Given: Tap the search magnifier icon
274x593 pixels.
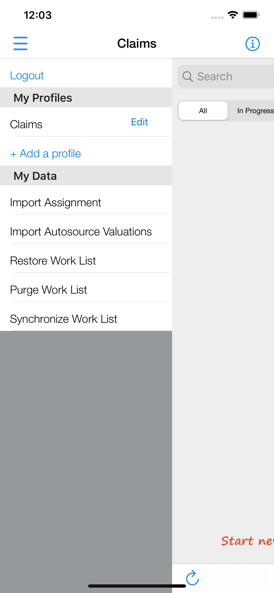Looking at the screenshot, I should pos(188,76).
